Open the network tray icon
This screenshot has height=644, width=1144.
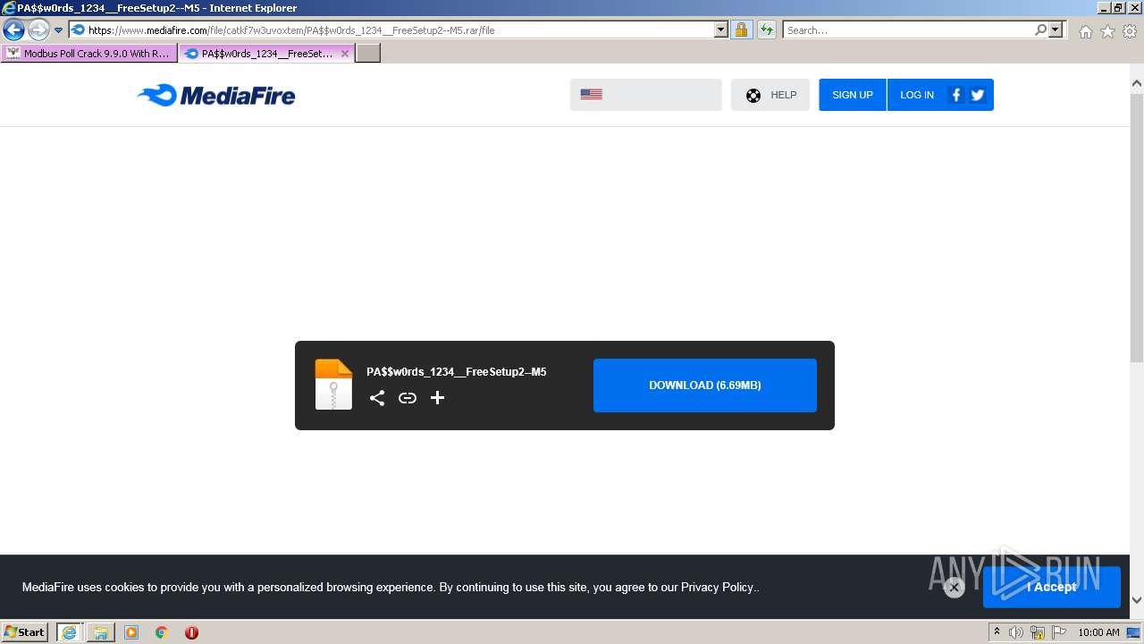click(x=1038, y=632)
